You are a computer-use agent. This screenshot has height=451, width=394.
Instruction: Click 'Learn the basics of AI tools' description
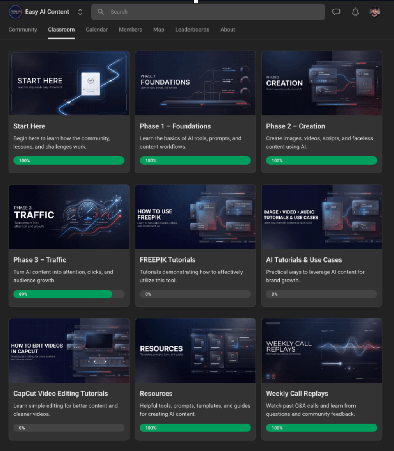[x=190, y=142]
